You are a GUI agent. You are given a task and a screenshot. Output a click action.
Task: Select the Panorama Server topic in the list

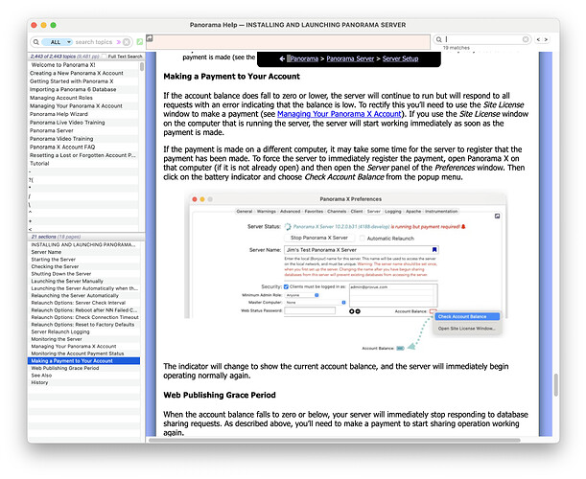(83, 130)
